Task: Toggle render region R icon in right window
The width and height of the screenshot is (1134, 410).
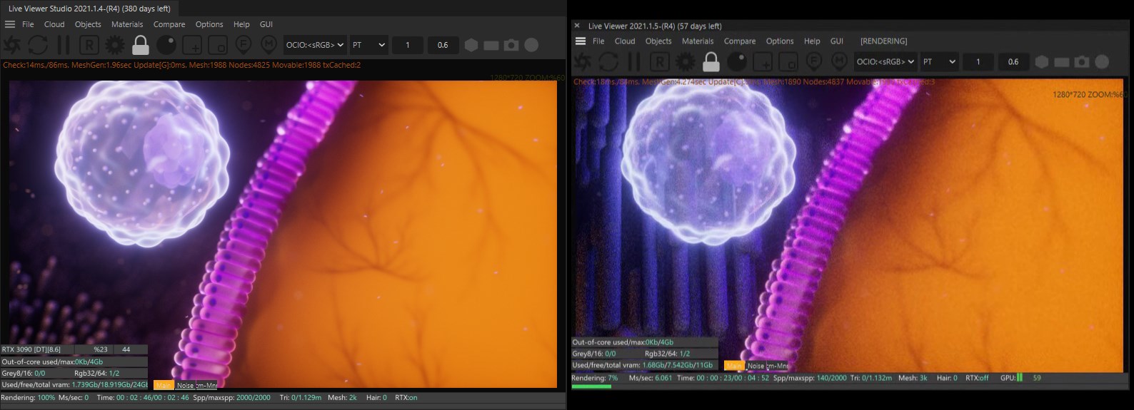Action: coord(659,62)
